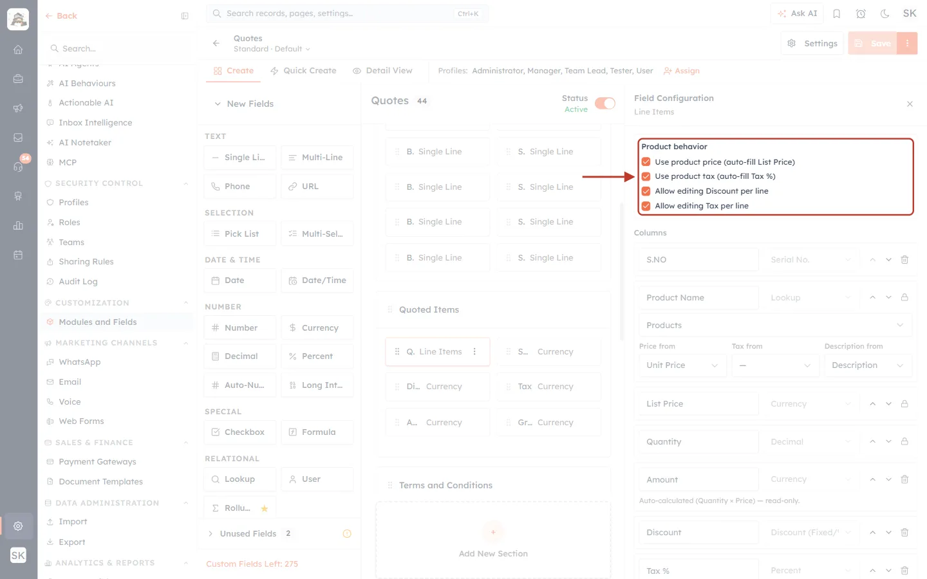
Task: Click the Quantity column name field
Action: click(698, 441)
